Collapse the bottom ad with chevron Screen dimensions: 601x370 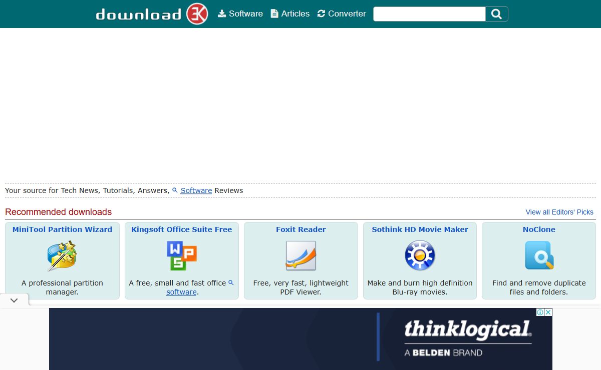[x=14, y=300]
